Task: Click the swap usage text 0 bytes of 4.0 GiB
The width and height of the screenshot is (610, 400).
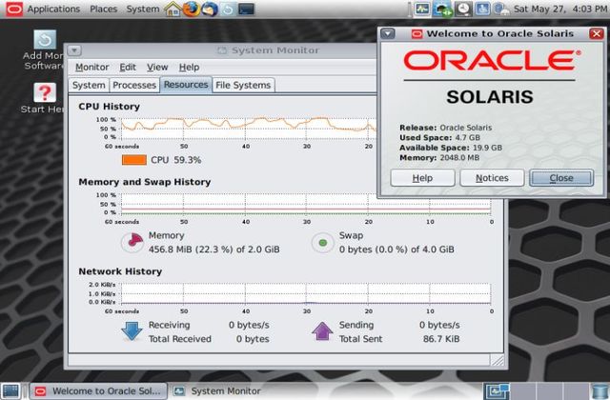Action: [396, 250]
